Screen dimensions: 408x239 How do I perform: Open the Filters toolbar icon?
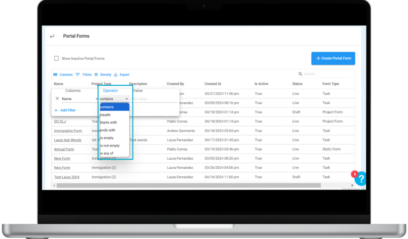click(x=78, y=74)
